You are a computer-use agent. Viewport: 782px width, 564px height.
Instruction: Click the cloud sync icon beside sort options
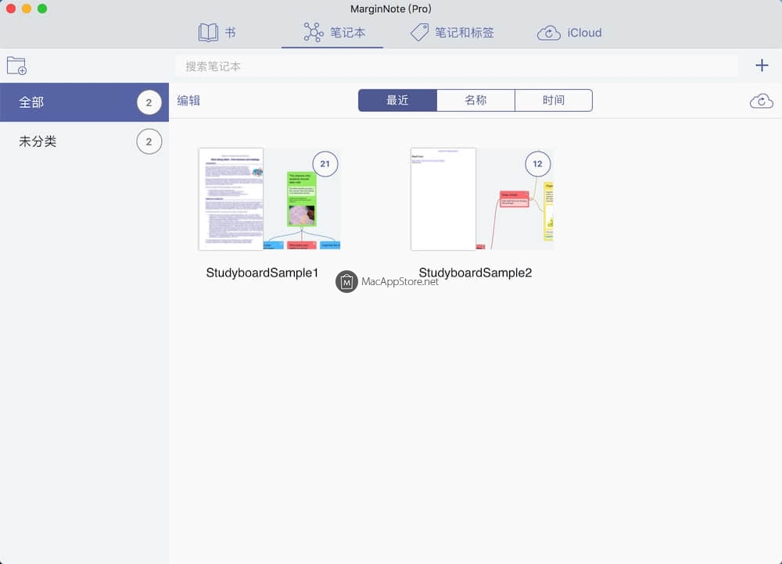point(761,101)
